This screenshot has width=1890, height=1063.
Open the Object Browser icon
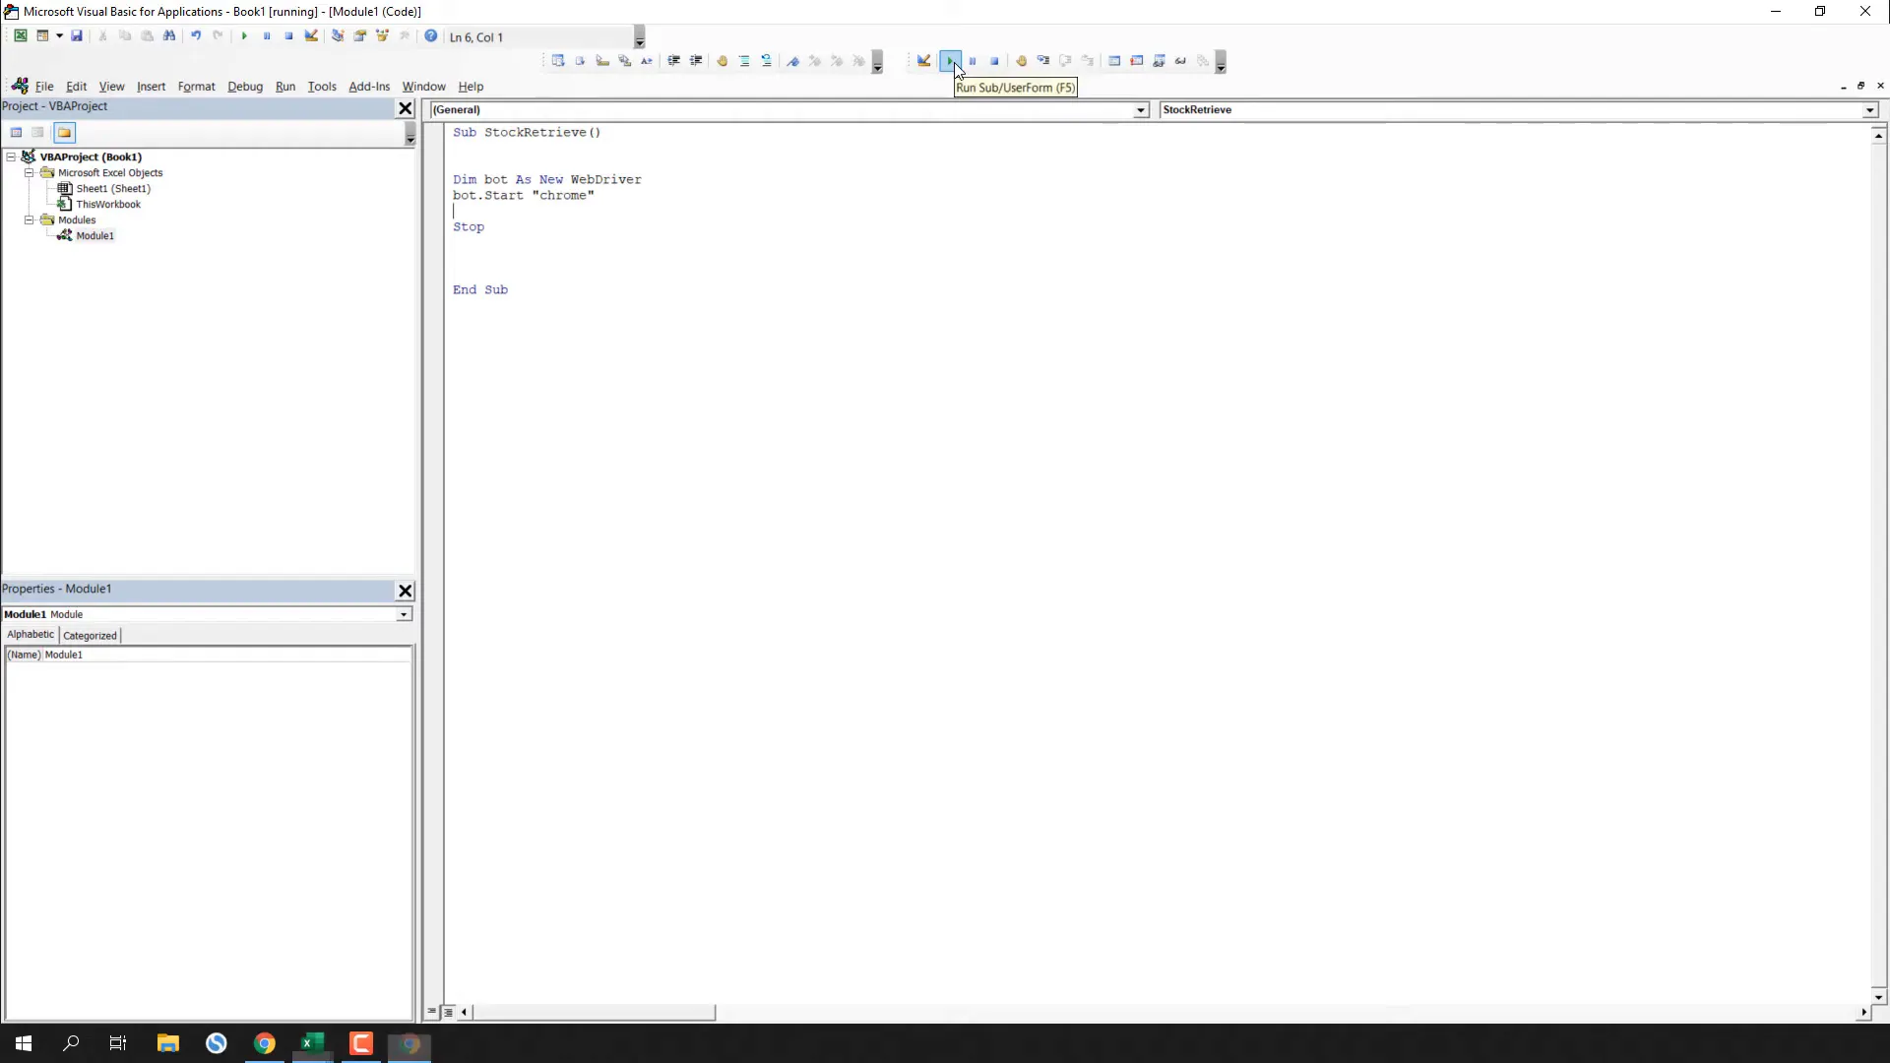[x=383, y=36]
